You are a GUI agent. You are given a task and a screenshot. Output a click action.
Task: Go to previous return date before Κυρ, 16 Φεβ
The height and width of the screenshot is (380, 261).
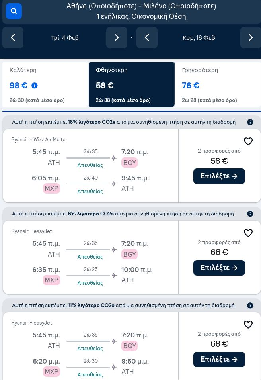[147, 37]
